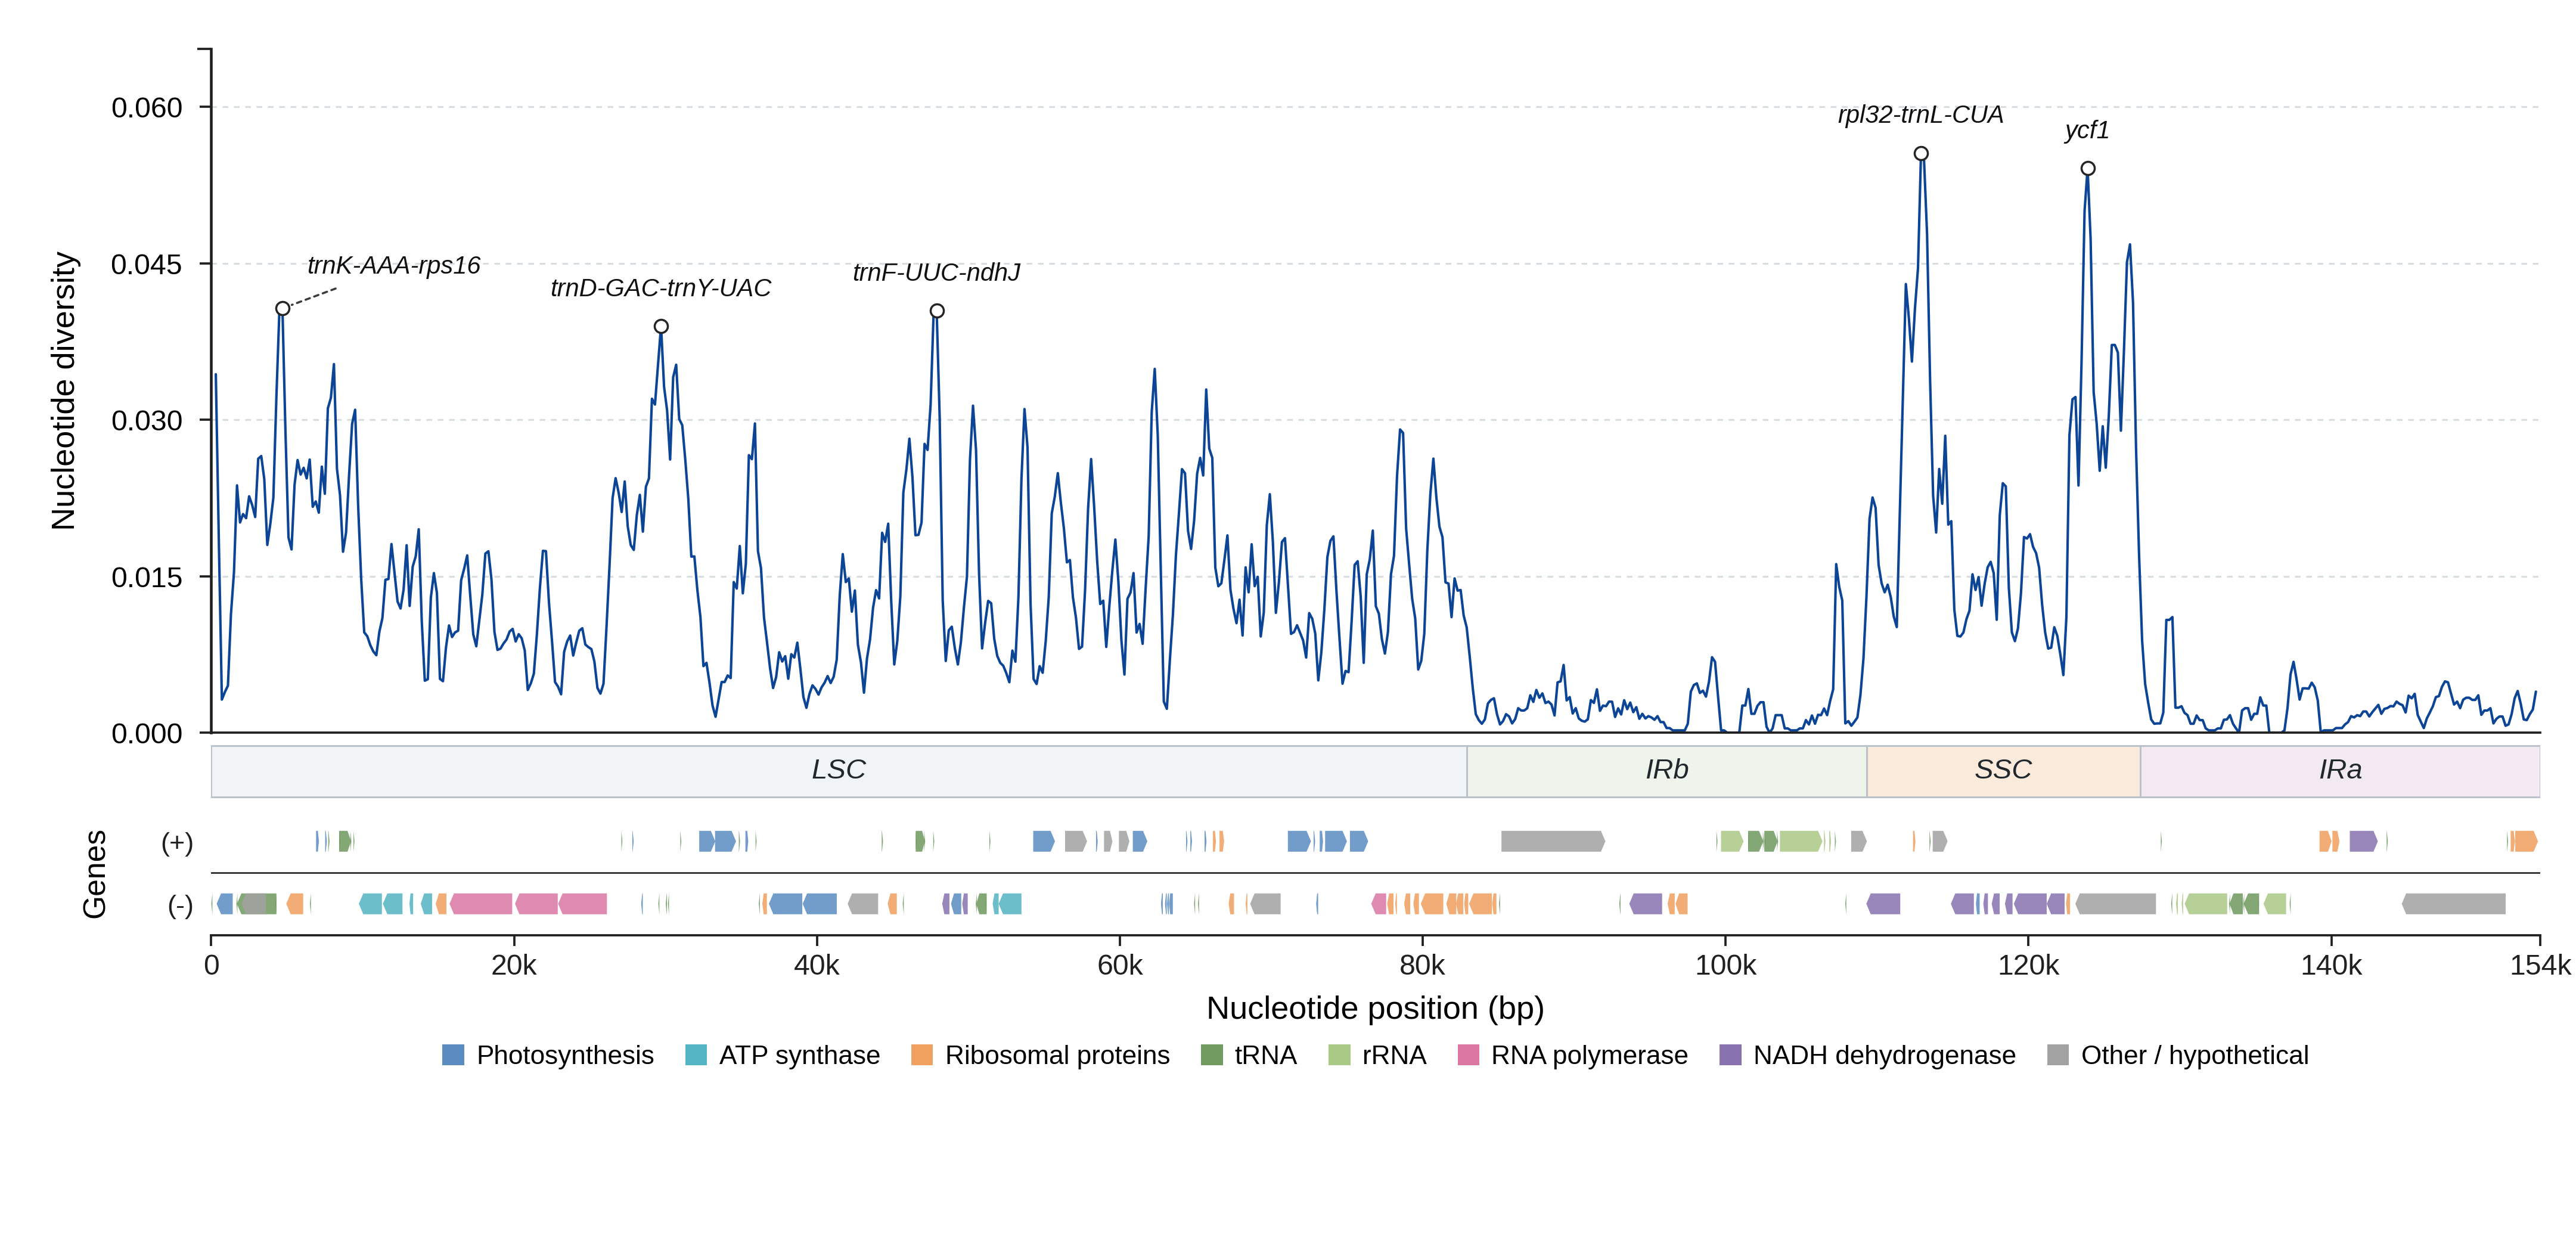Click the Photosynthesis legend color swatch

(453, 1055)
